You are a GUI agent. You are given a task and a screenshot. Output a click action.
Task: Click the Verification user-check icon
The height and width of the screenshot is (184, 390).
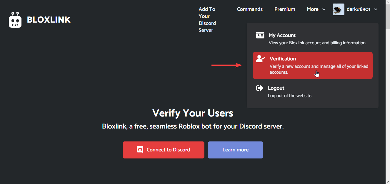pos(261,59)
